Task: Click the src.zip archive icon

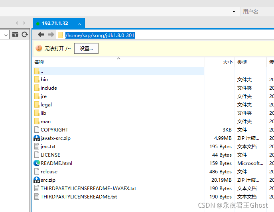Action: pos(37,180)
